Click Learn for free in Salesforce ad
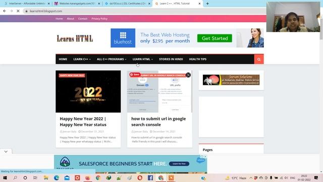Screen dimensions: 323x182 179,164
